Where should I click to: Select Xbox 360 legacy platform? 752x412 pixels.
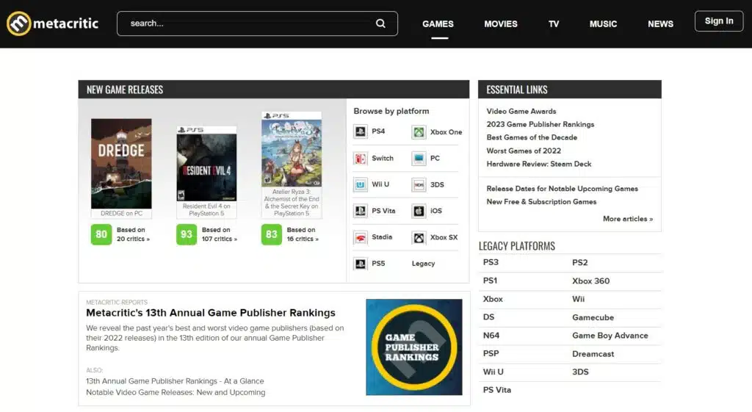(x=591, y=281)
